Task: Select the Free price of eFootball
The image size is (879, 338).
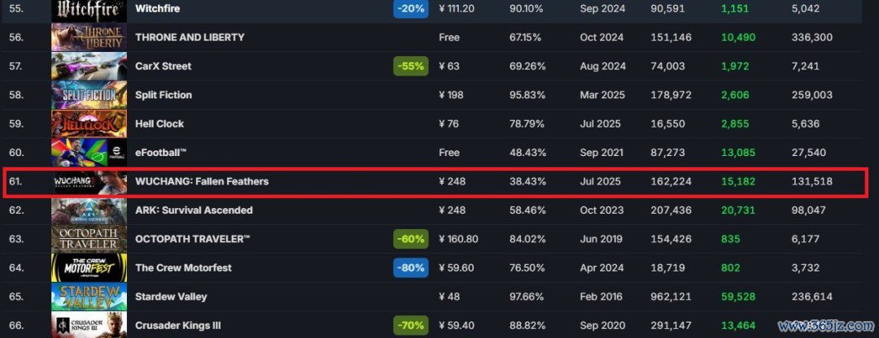Action: [449, 153]
